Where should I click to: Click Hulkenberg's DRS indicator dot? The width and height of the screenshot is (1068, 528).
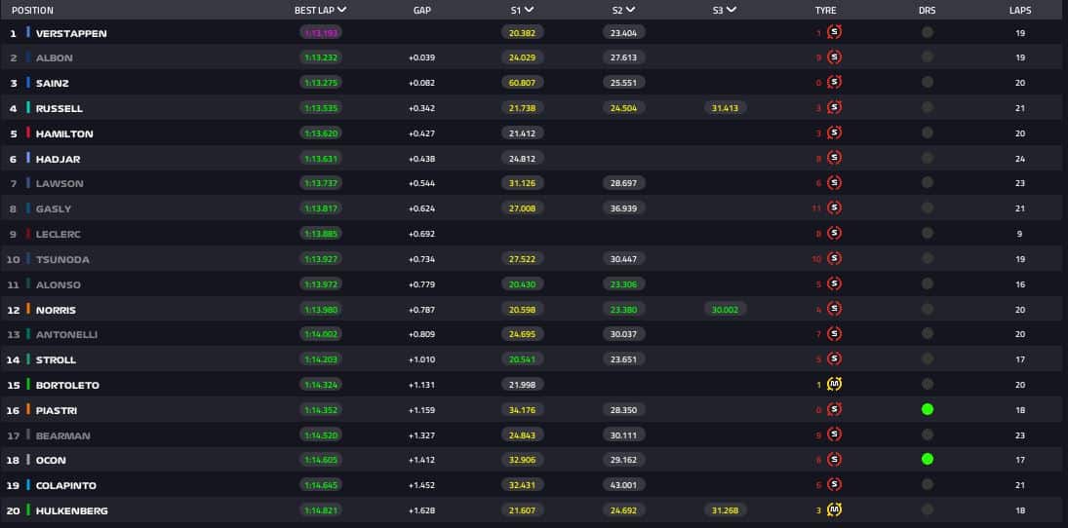coord(927,509)
